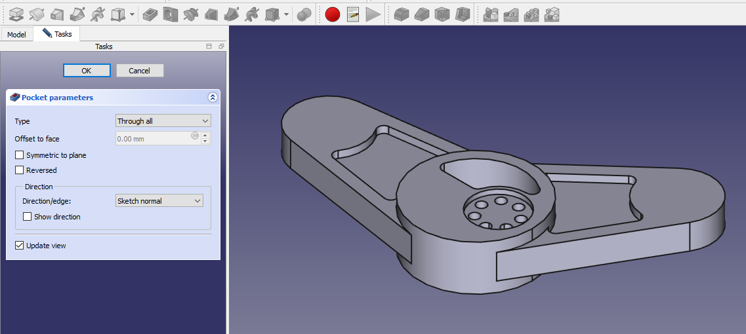Open the Direction/edge Sketch normal dropdown

(159, 201)
